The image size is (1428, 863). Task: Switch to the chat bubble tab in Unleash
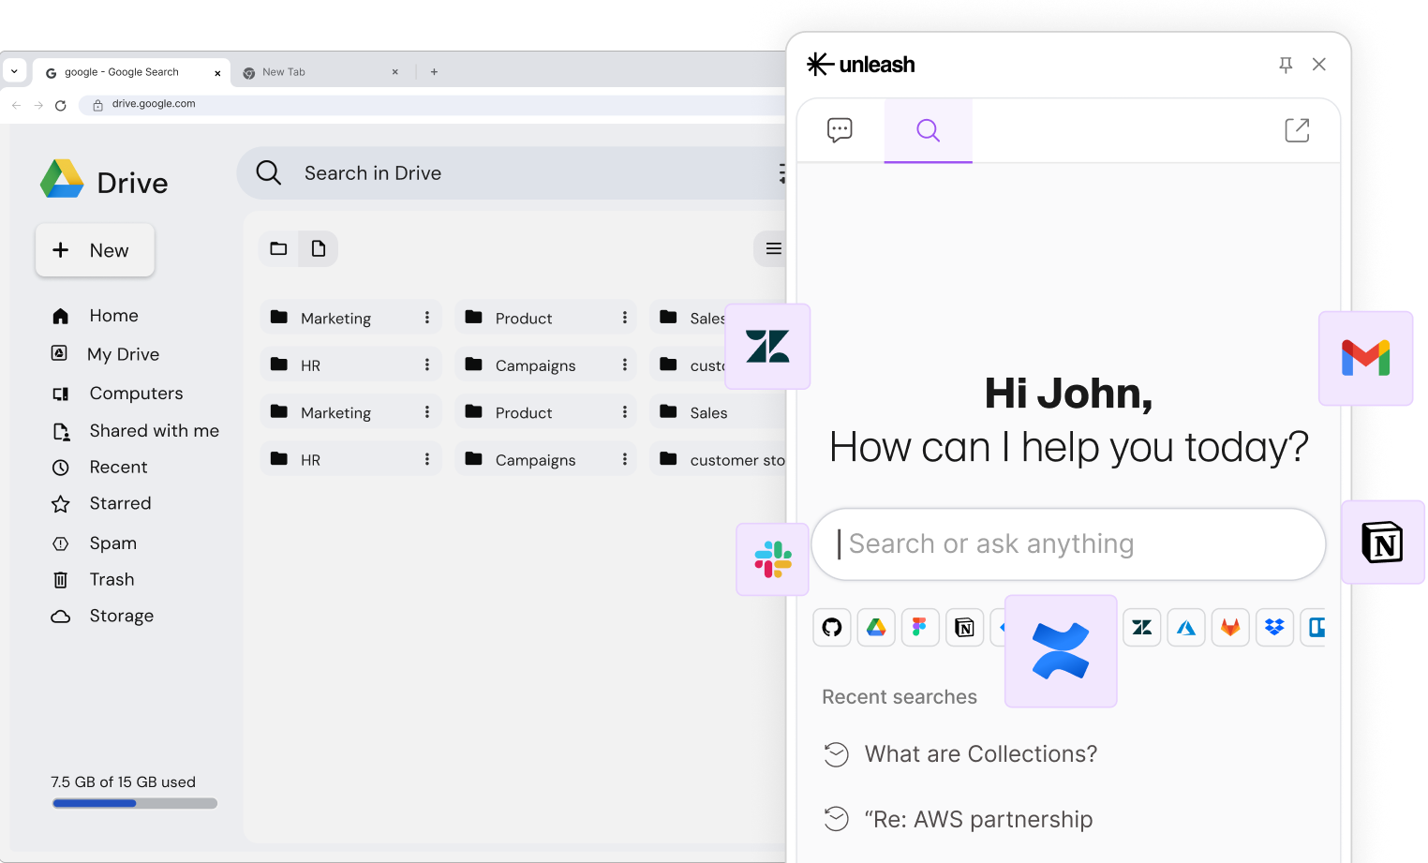coord(840,130)
